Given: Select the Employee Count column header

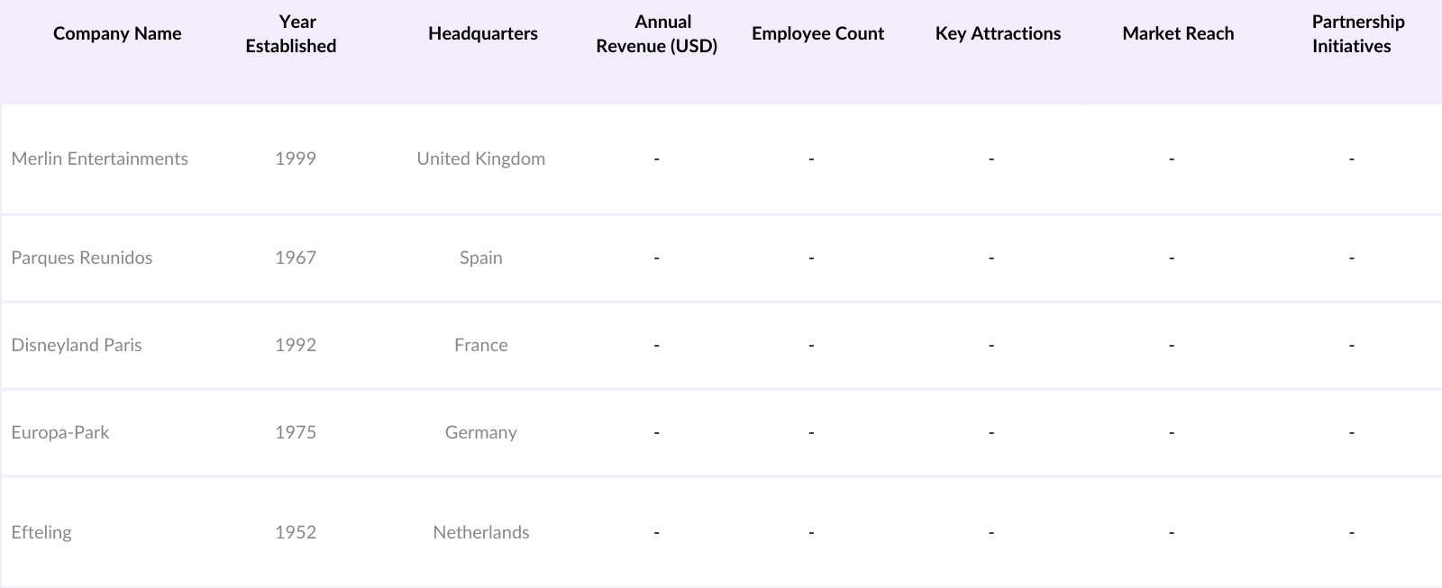Looking at the screenshot, I should (x=817, y=34).
